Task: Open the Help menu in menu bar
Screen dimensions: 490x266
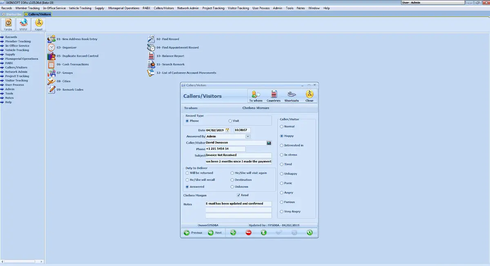Action: (x=326, y=8)
